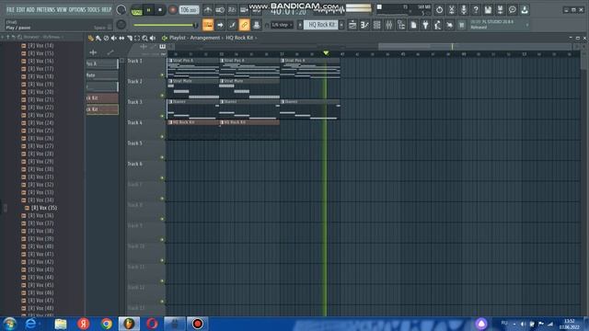589x331 pixels.
Task: Open the Mixer view icon
Action: 388,25
